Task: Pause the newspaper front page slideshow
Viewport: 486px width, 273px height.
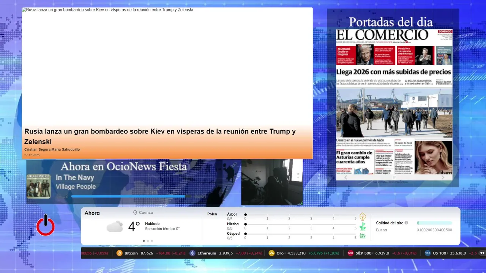Action: point(394,177)
